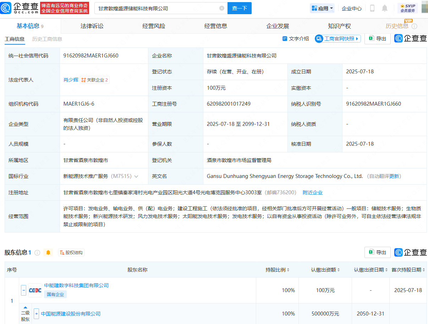The width and height of the screenshot is (428, 324).
Task: Open 中能建数字科技集团有限公司 link
Action: click(76, 285)
